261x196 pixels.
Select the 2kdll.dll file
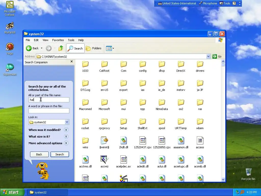pos(124,143)
